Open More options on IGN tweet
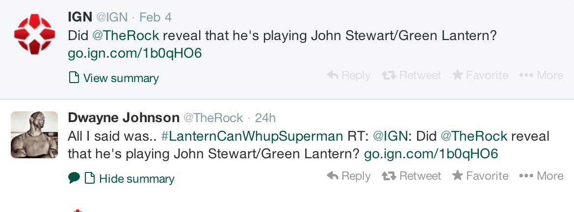 541,75
